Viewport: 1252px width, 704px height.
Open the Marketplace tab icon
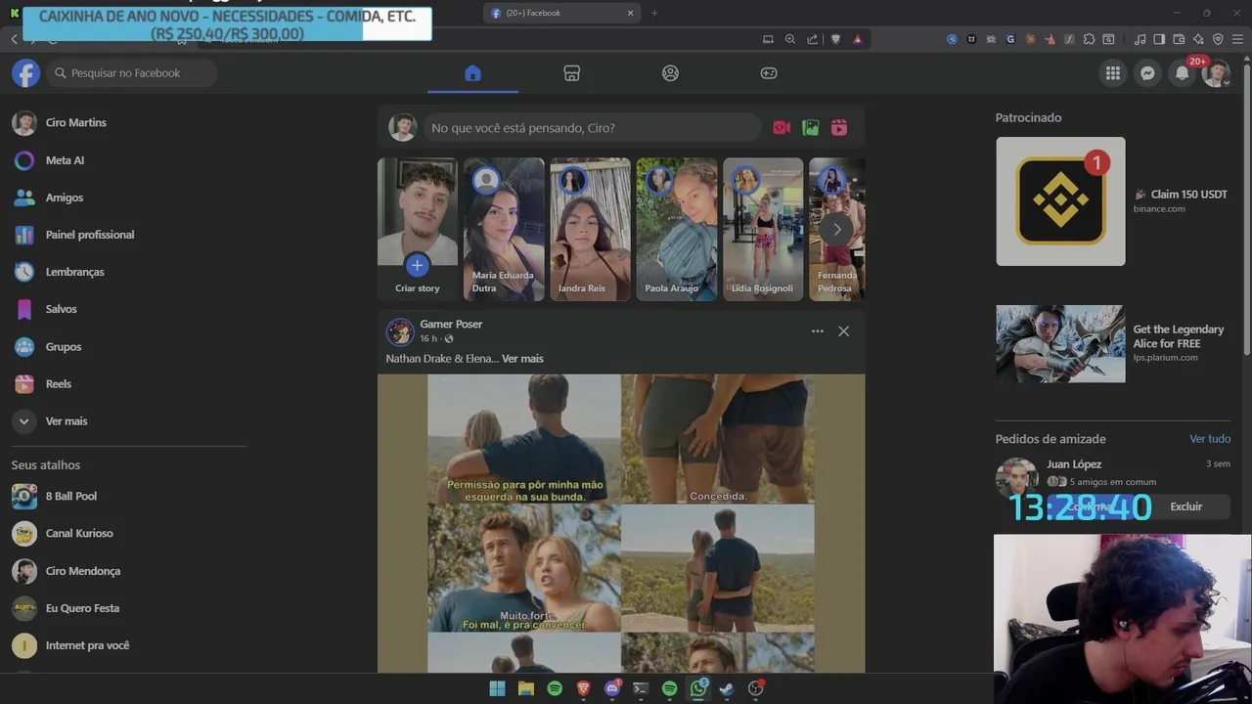[572, 73]
